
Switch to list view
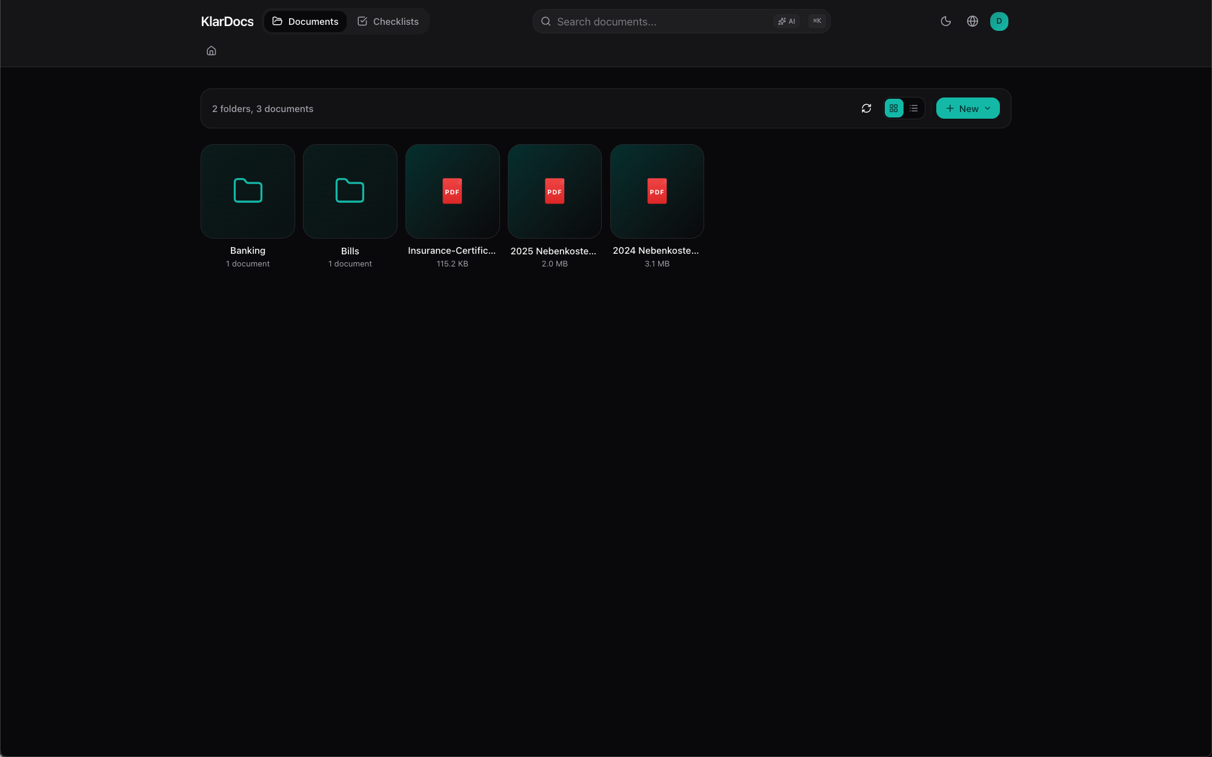pyautogui.click(x=914, y=108)
